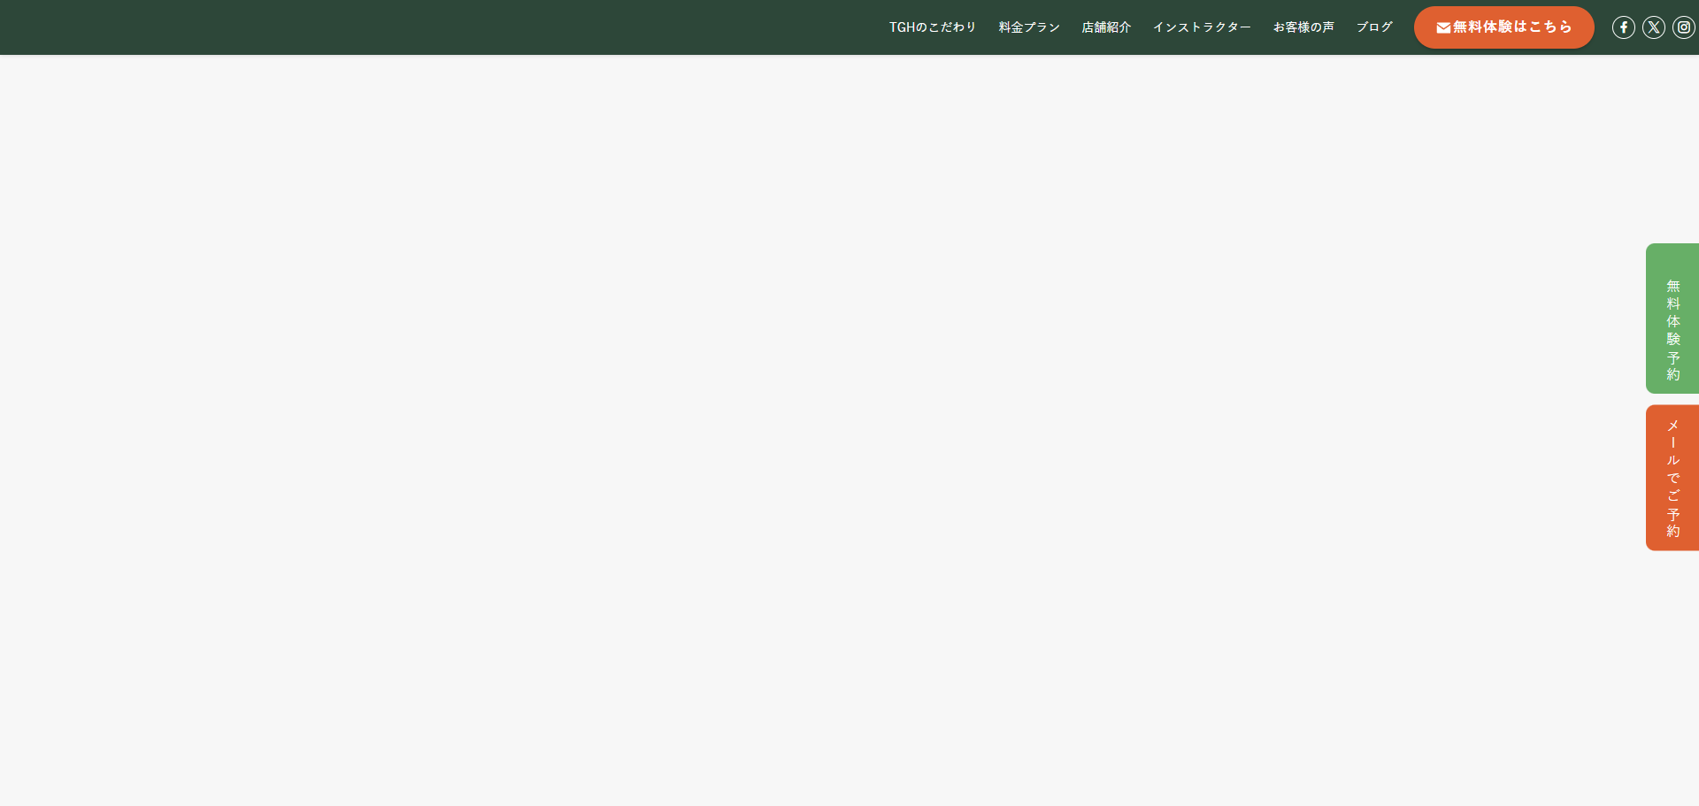Click the orange 無料体験はこちら button
This screenshot has width=1699, height=806.
coord(1503,27)
